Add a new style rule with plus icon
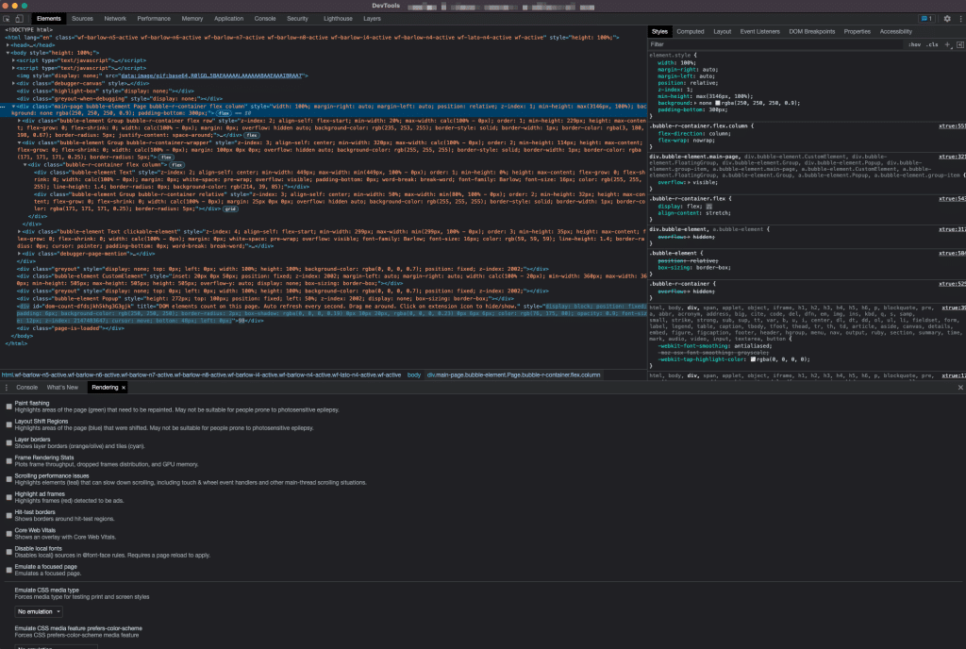This screenshot has height=649, width=966. [946, 44]
